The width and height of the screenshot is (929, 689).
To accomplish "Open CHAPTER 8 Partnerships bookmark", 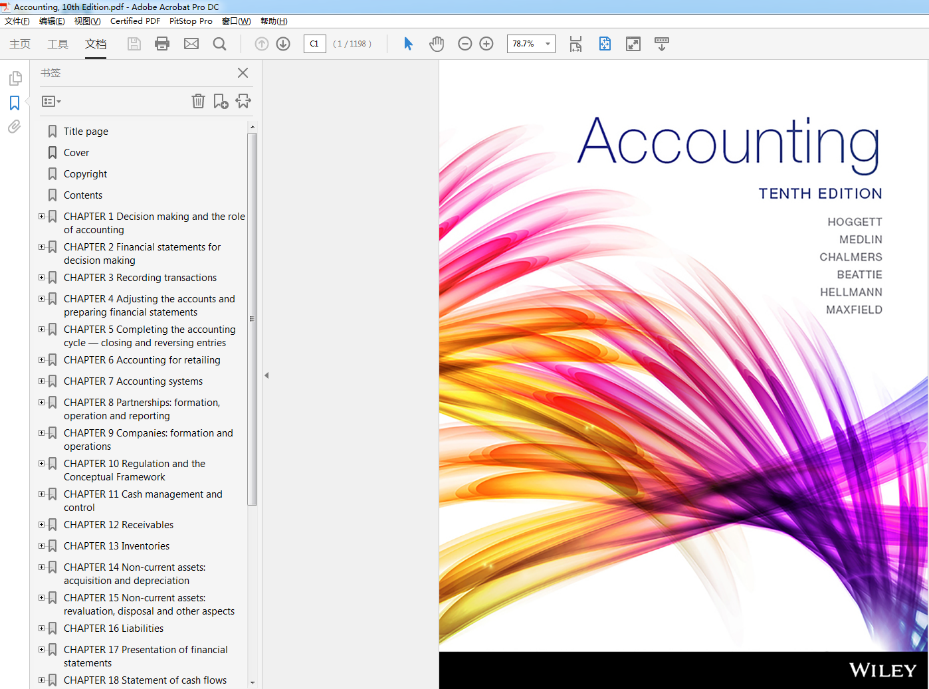I will click(142, 409).
